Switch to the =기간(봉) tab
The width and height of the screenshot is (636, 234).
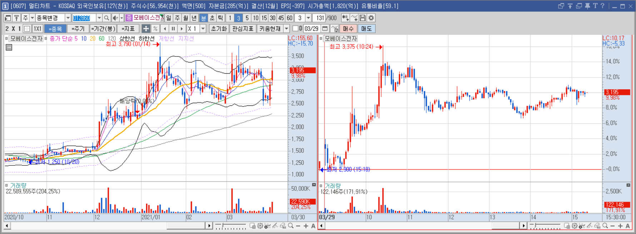tap(103, 29)
